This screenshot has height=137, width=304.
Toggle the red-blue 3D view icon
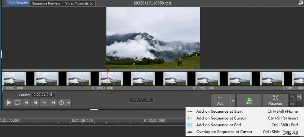[x=299, y=104]
